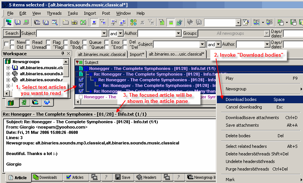The image size is (303, 183).
Task: Open the blue box Workspace bottom tab
Action: point(35,102)
